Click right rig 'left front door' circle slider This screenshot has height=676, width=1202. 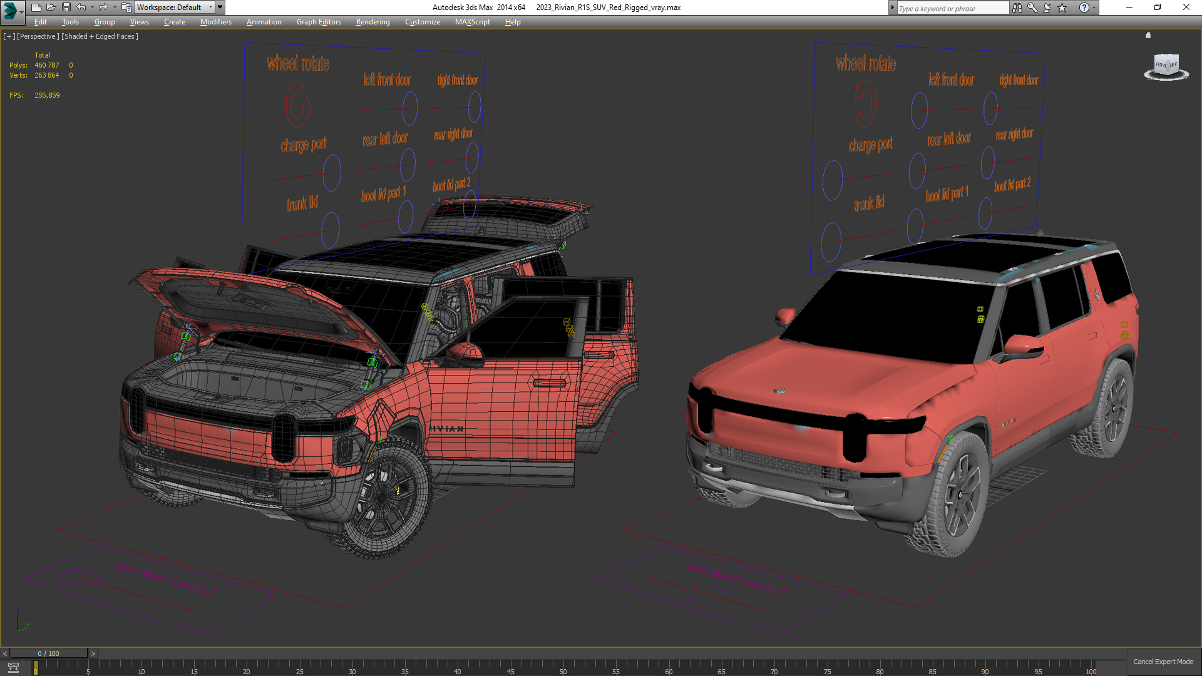click(x=919, y=110)
